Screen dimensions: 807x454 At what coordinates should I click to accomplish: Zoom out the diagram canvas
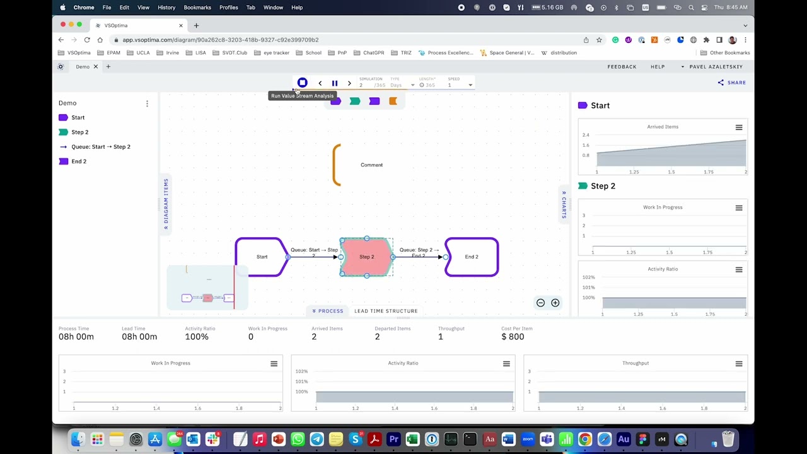point(540,303)
